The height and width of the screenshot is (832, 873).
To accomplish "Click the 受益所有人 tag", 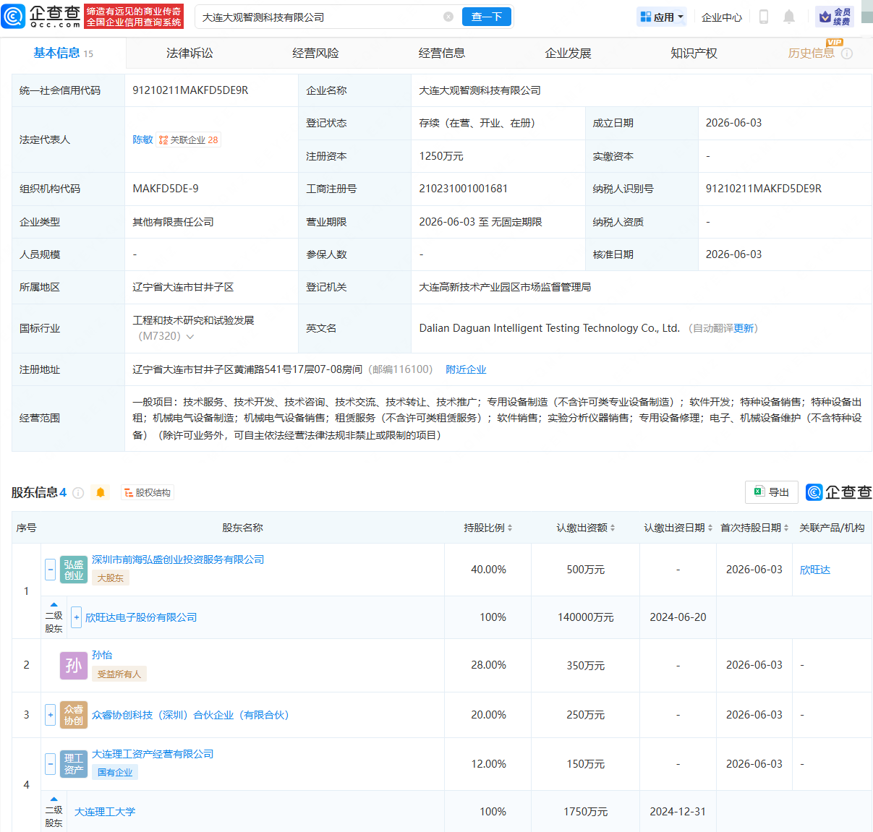I will [119, 674].
